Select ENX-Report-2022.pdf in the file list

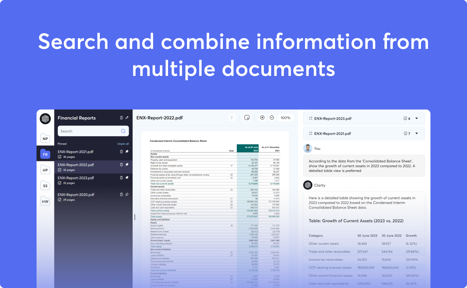coord(76,165)
